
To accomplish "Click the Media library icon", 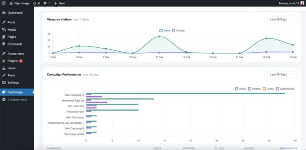I will tap(4, 29).
